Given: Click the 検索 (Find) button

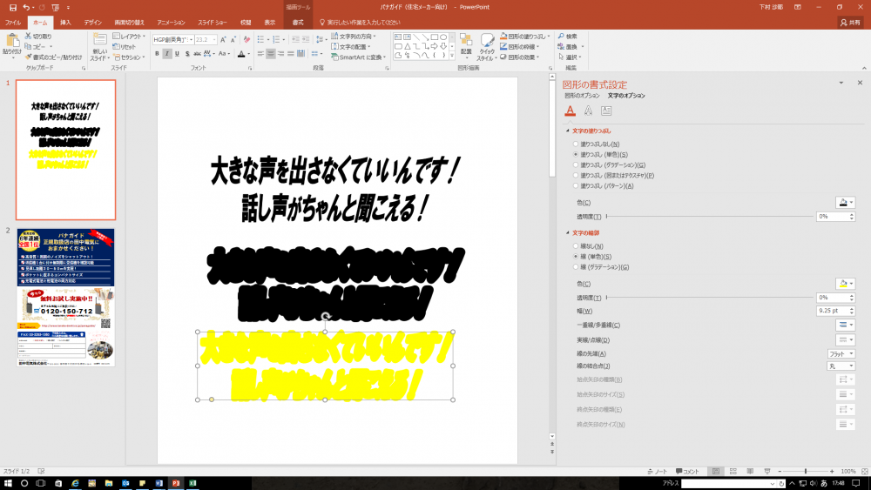Looking at the screenshot, I should pyautogui.click(x=571, y=36).
